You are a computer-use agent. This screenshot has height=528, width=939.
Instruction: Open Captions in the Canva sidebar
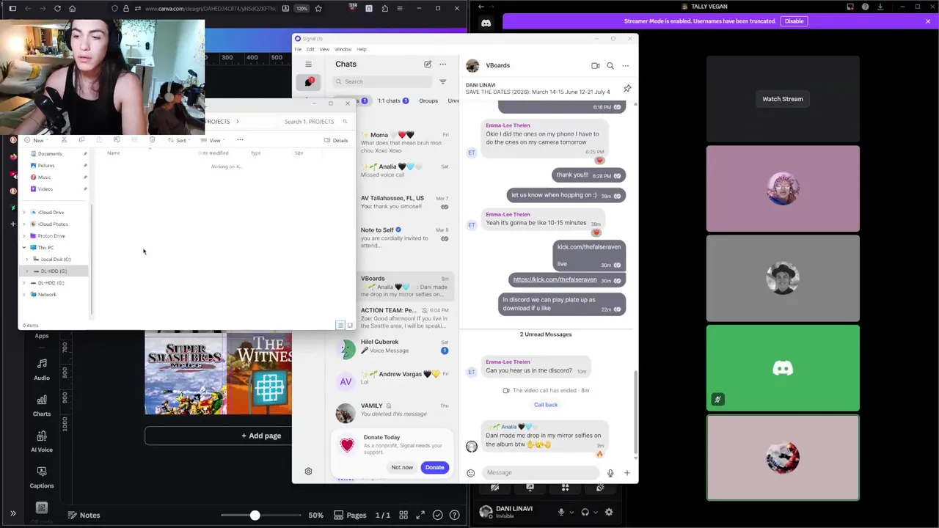(x=42, y=477)
